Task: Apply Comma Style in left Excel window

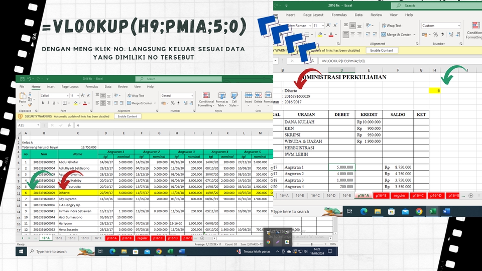Action: click(x=178, y=103)
